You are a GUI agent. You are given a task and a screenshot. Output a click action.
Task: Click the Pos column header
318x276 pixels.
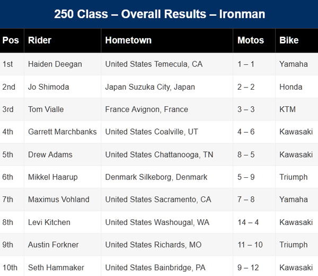11,40
